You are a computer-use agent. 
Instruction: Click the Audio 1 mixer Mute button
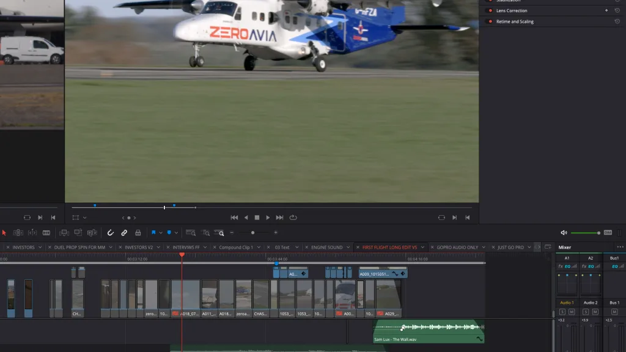(572, 312)
